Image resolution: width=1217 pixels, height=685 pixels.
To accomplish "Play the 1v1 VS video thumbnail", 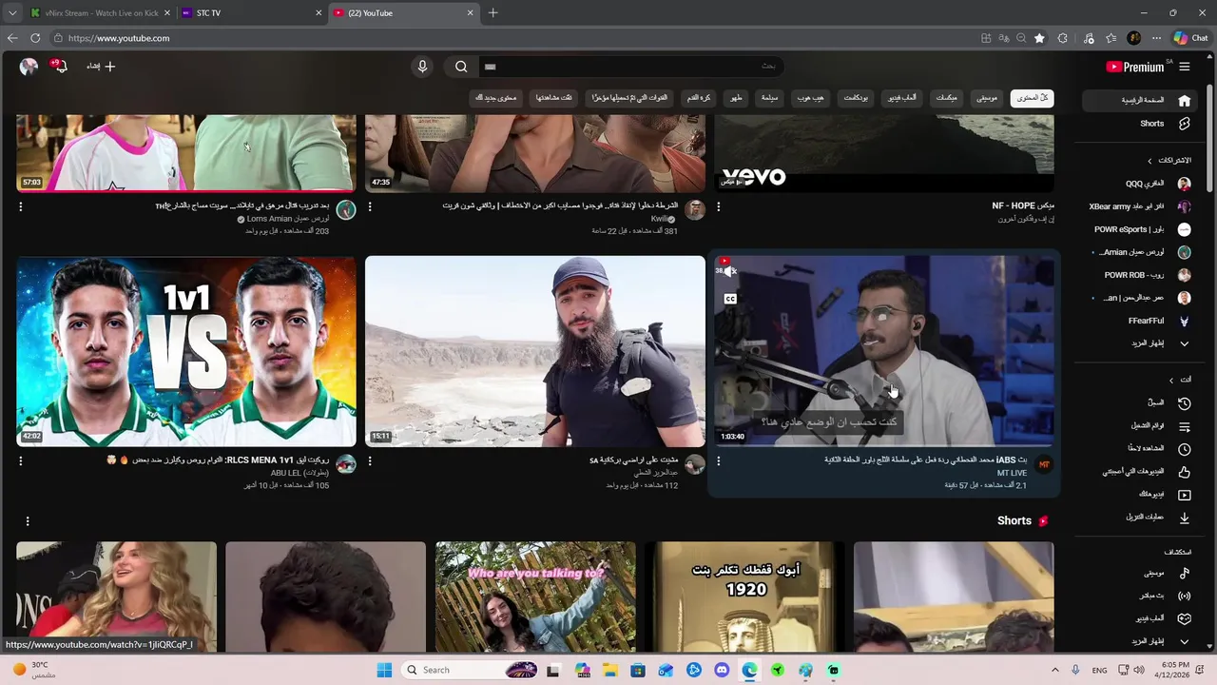I will click(186, 351).
